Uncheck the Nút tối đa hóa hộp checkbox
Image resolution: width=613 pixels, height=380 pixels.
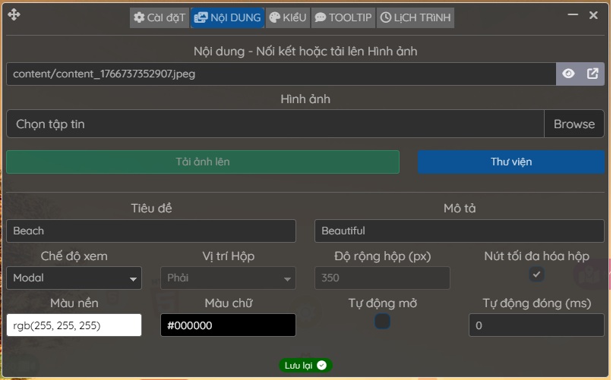pos(536,274)
